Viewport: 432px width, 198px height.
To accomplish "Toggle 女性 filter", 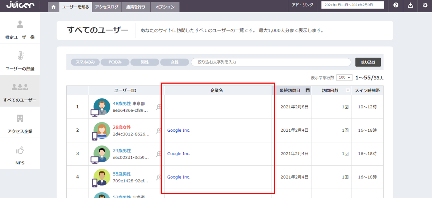I will (175, 62).
